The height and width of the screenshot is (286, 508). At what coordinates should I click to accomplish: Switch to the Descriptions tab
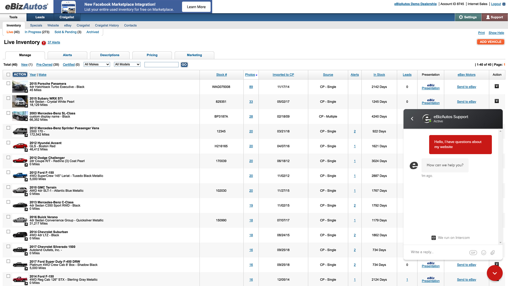110,55
